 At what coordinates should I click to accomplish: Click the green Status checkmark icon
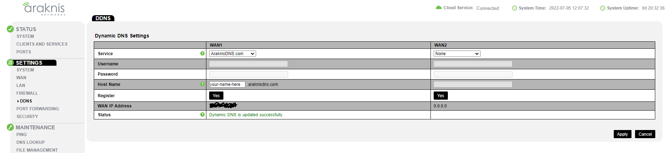pos(10,29)
